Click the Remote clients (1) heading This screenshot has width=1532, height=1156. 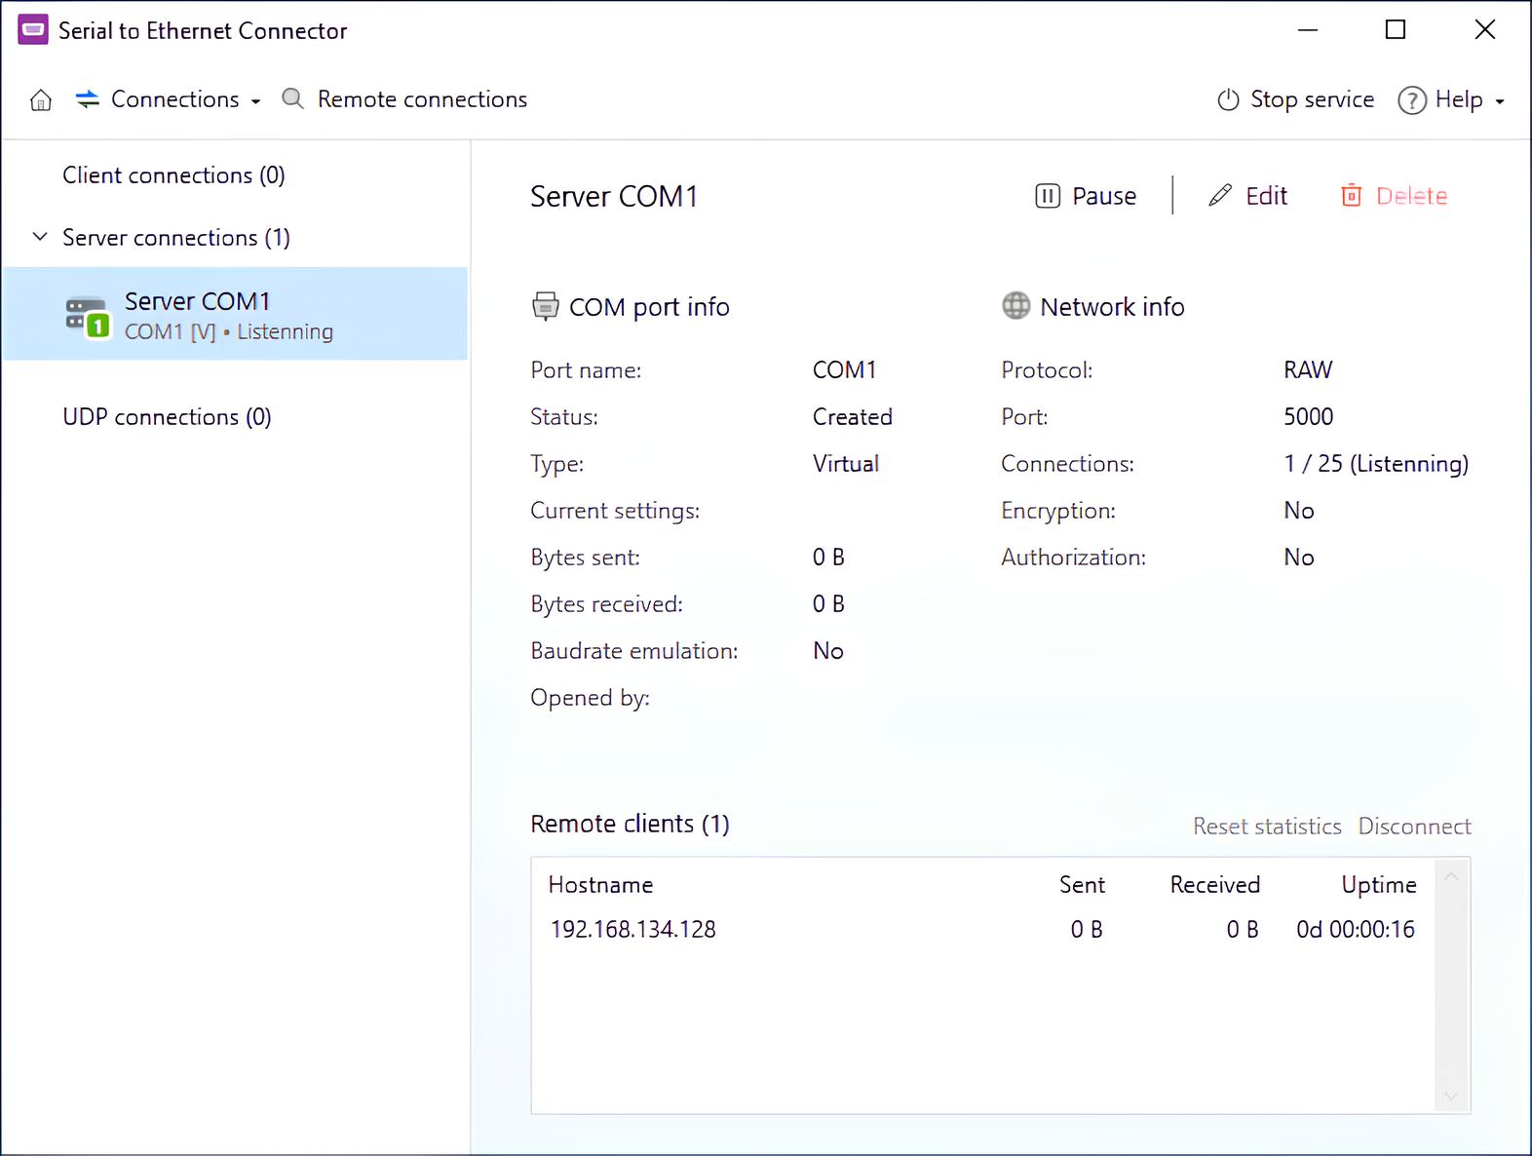pyautogui.click(x=630, y=825)
